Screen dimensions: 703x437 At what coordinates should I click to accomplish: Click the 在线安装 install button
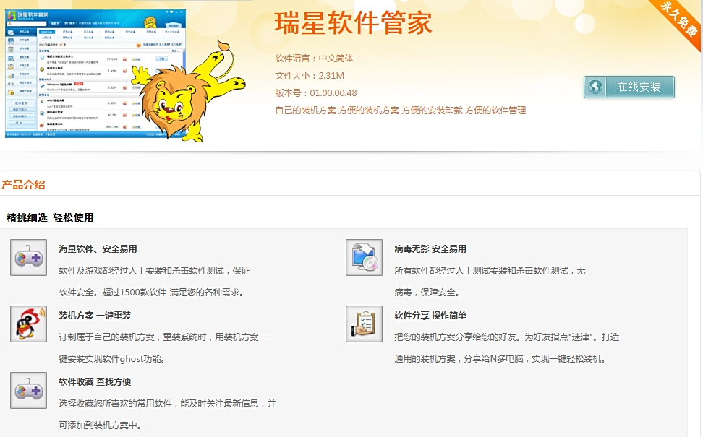point(629,87)
